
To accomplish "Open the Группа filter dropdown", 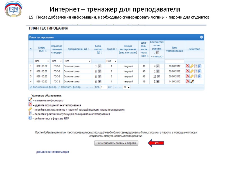I will click(x=111, y=61).
